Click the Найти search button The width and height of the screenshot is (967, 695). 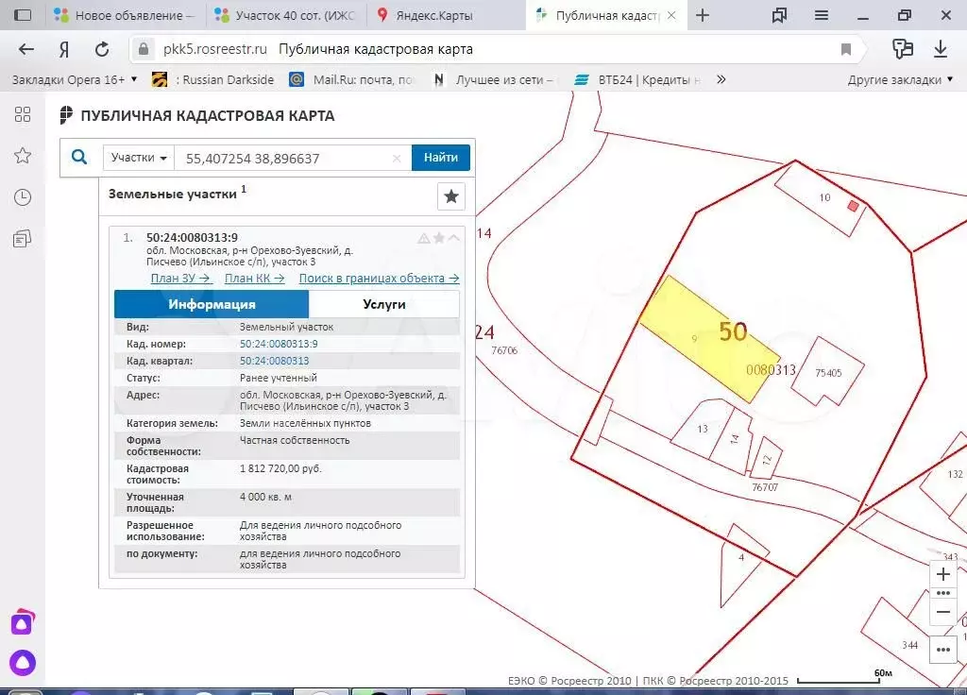(441, 158)
